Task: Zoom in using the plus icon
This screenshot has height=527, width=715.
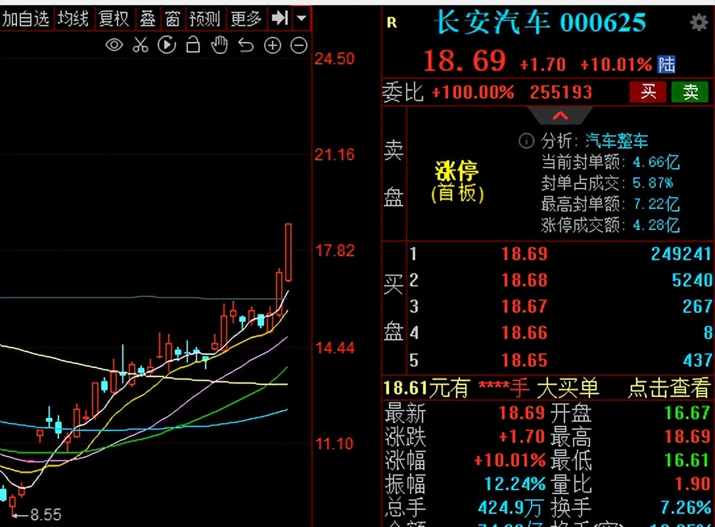Action: click(271, 45)
